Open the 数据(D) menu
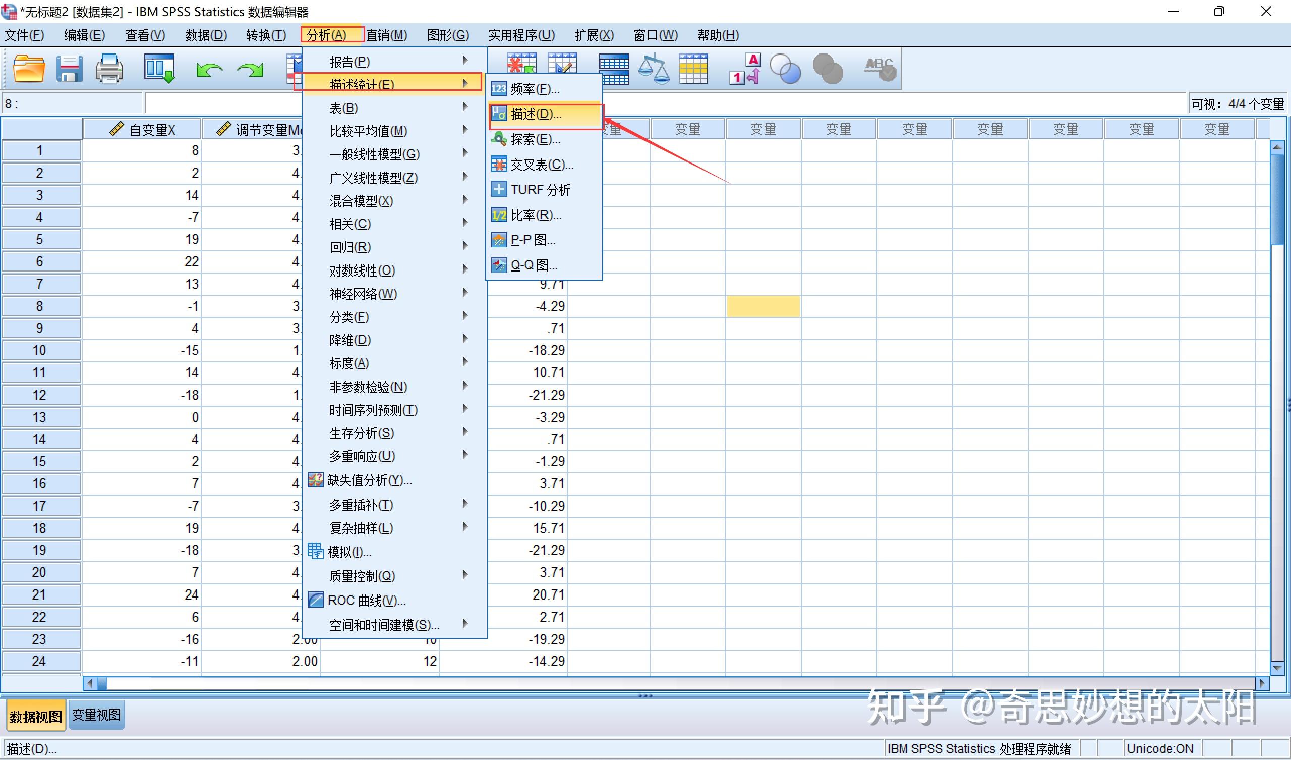This screenshot has height=760, width=1291. pyautogui.click(x=205, y=35)
